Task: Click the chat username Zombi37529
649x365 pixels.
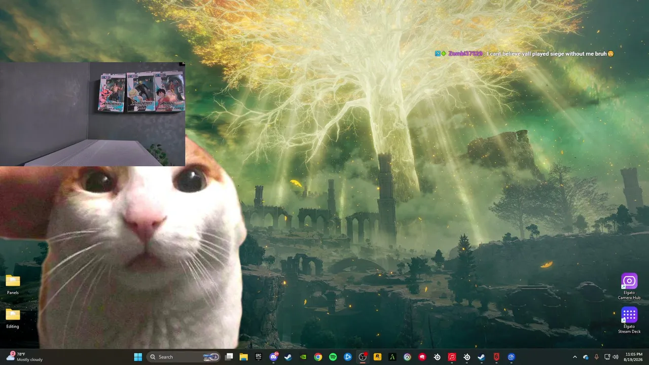Action: (465, 54)
